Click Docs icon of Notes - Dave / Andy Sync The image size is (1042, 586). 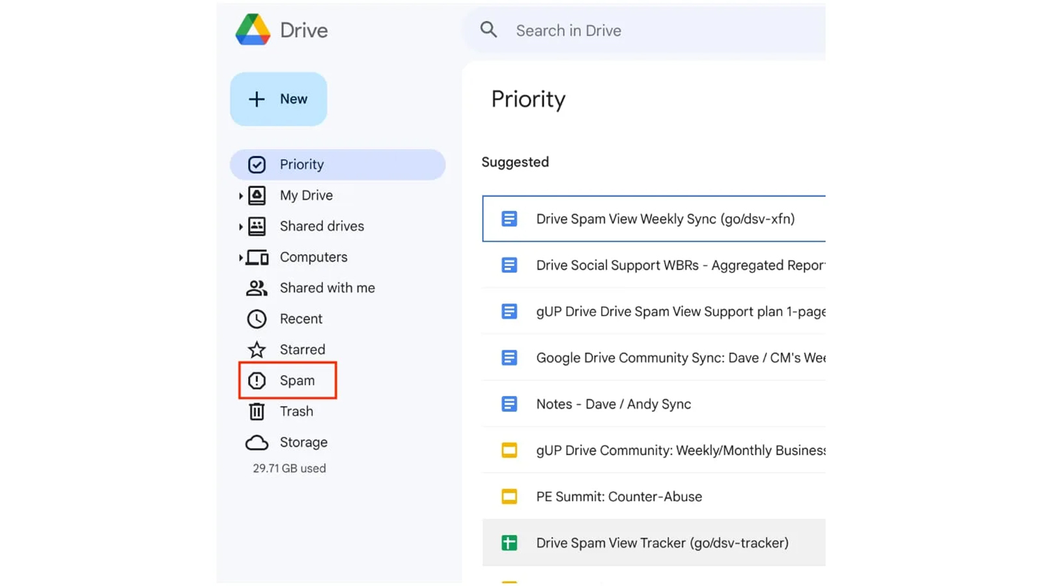(509, 404)
